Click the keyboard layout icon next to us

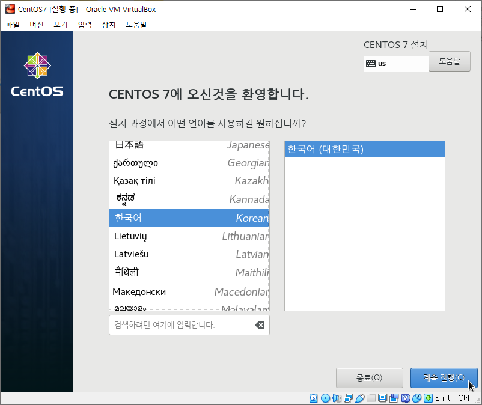371,64
